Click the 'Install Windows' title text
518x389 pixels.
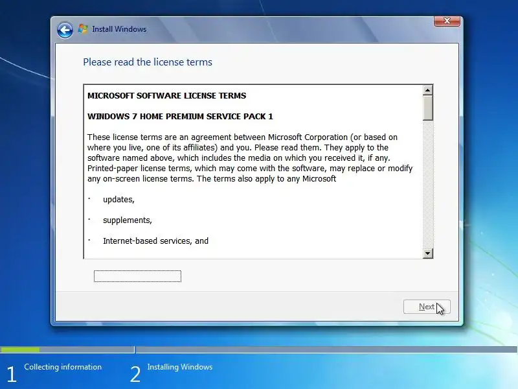(119, 29)
